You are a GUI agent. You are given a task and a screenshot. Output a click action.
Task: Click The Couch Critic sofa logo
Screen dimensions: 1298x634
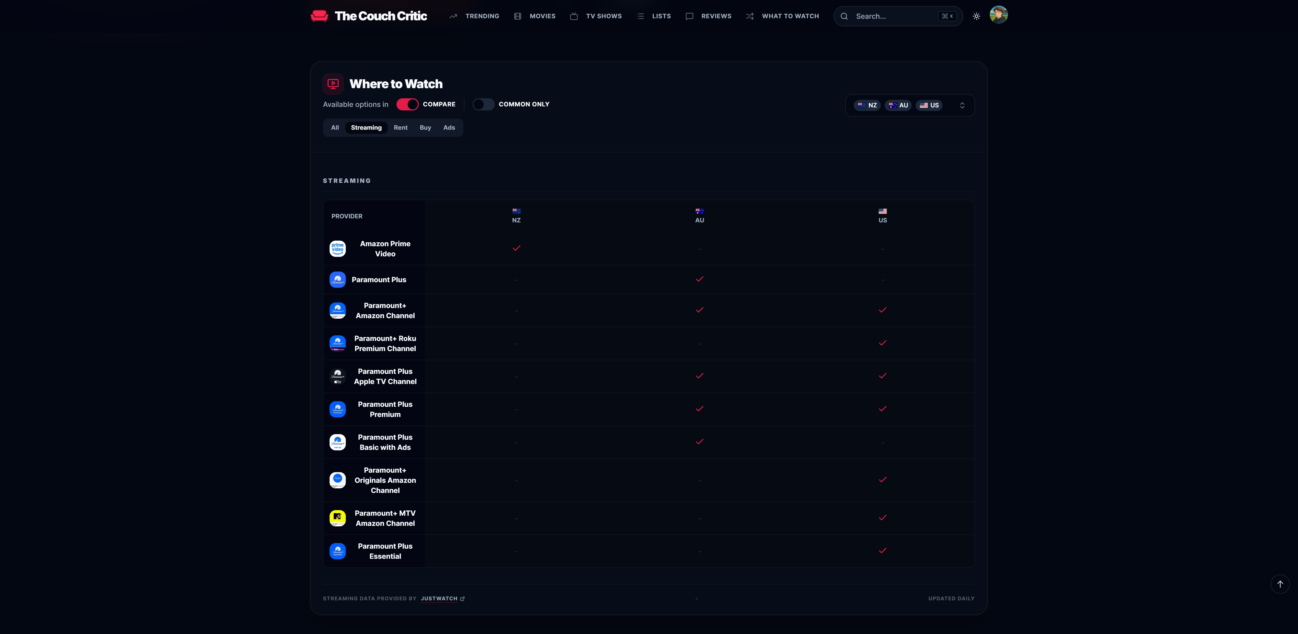(319, 16)
